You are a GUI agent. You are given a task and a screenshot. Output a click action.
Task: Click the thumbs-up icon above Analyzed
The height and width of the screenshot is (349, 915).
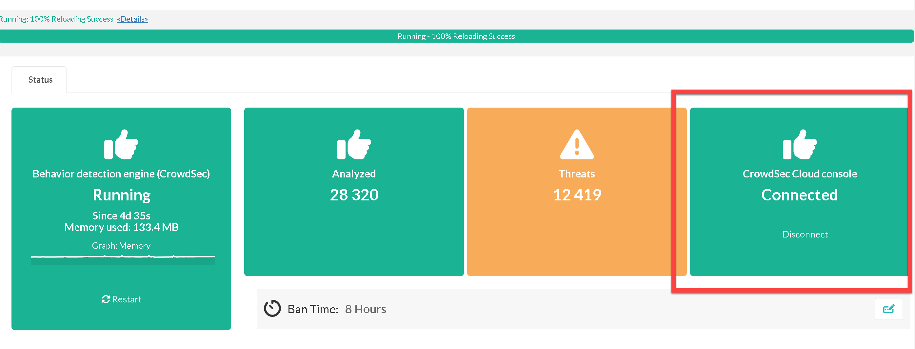[x=354, y=145]
